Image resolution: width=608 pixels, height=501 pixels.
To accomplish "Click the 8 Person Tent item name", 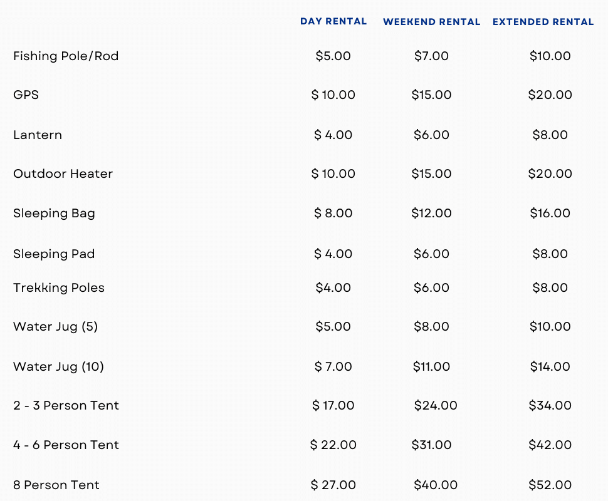I will point(56,485).
